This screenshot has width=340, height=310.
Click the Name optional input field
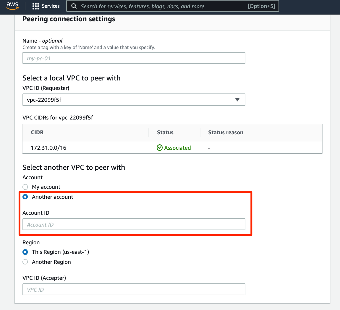point(134,58)
